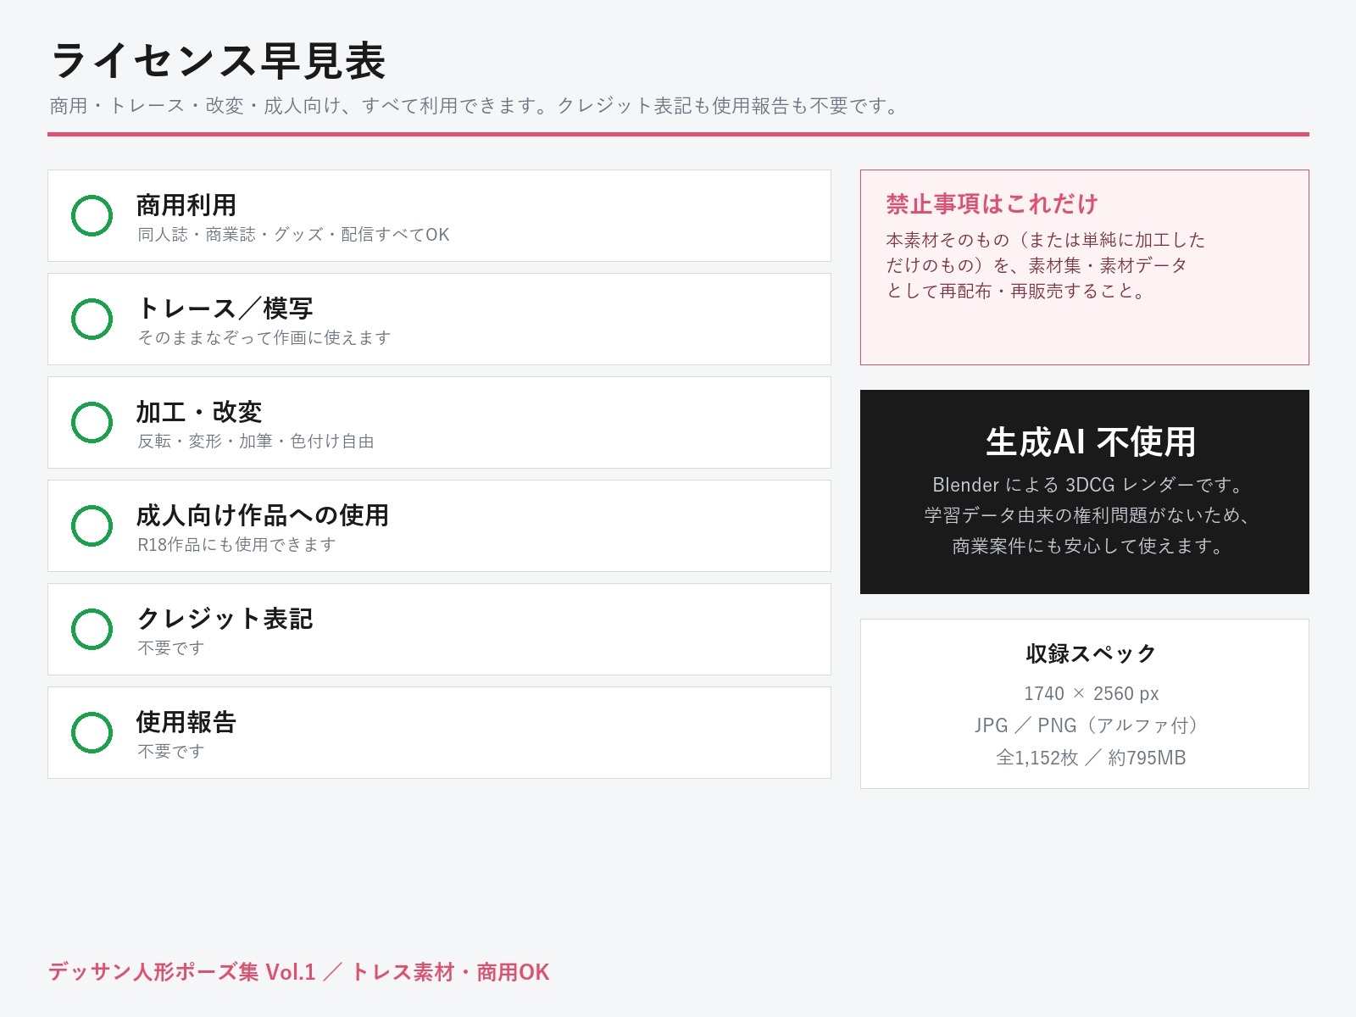Click the line 本素材そのもの（または単純に加工した
Screen dimensions: 1356x1017
(1046, 240)
